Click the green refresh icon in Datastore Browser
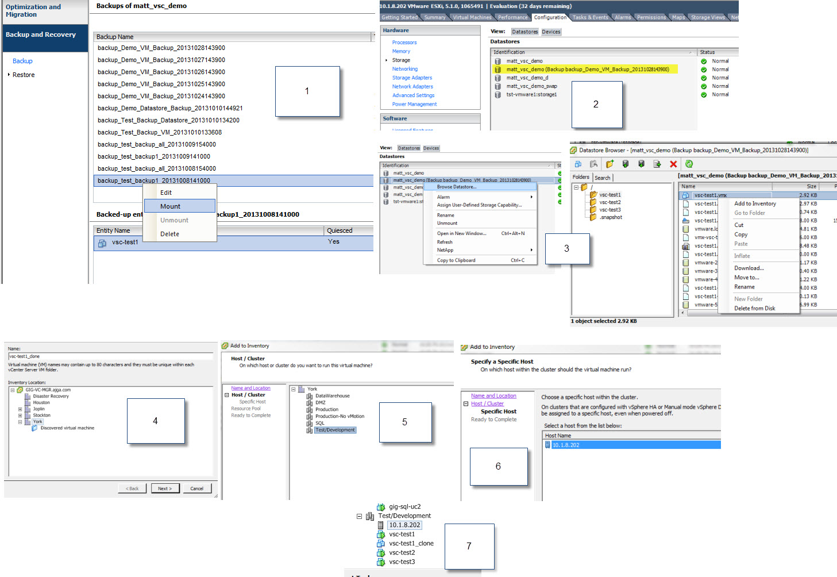Screen dimensions: 837x577 689,164
